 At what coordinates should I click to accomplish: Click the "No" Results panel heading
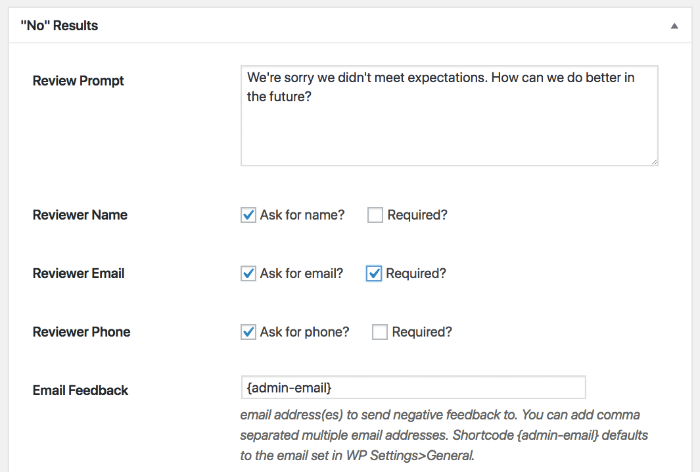[x=59, y=26]
